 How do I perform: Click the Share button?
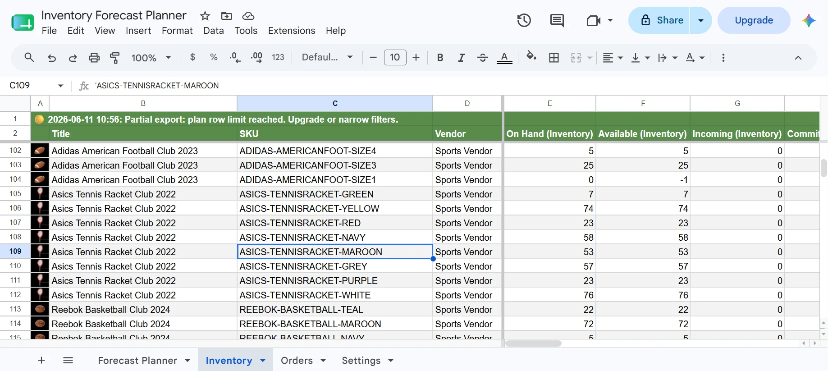point(659,20)
